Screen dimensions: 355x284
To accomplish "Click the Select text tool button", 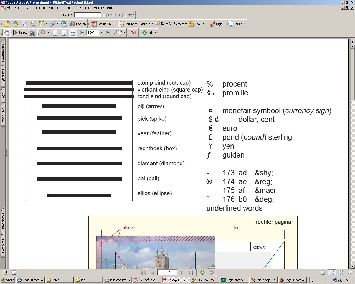I will pyautogui.click(x=20, y=33).
